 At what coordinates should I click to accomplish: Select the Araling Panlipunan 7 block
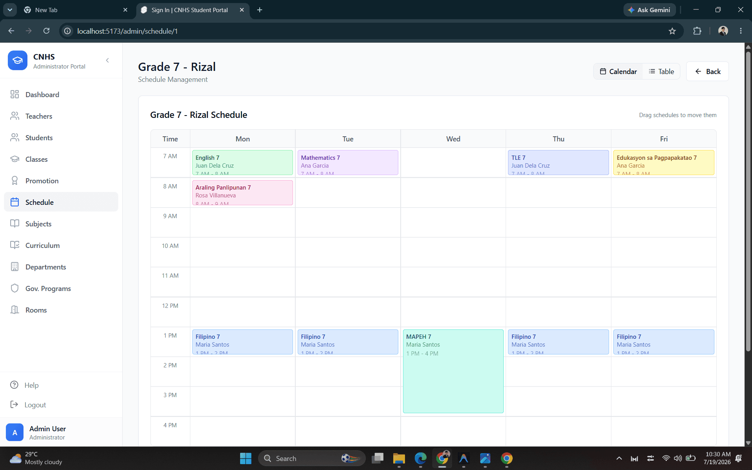[242, 192]
